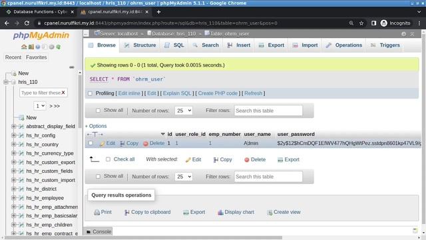The image size is (426, 240).
Task: Open upper Number of rows dropdown
Action: [x=184, y=111]
